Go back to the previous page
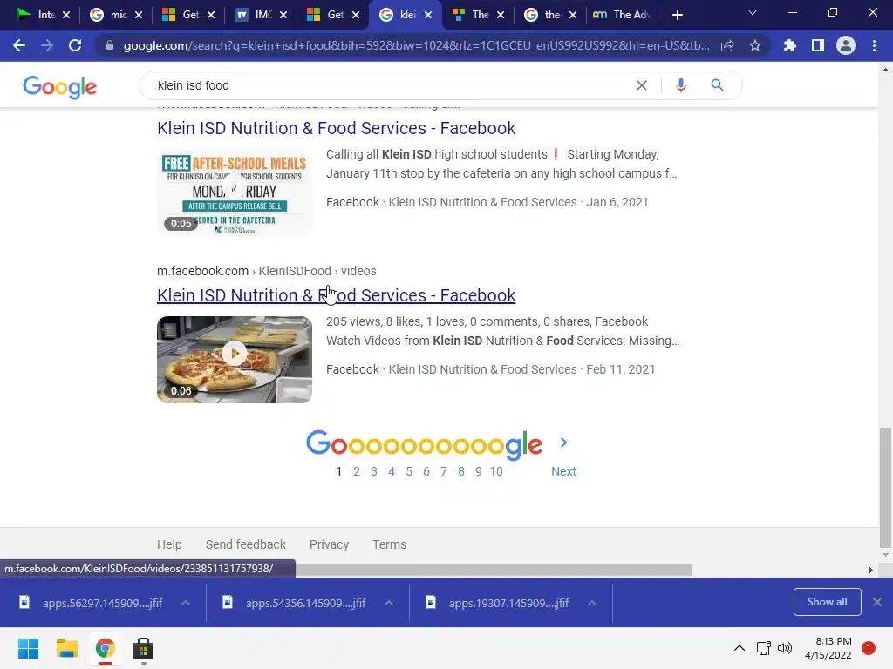The width and height of the screenshot is (893, 669). [x=19, y=45]
